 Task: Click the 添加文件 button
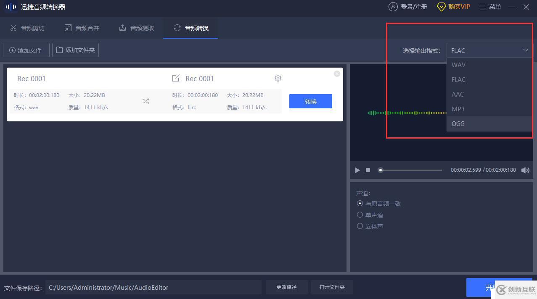click(x=26, y=50)
